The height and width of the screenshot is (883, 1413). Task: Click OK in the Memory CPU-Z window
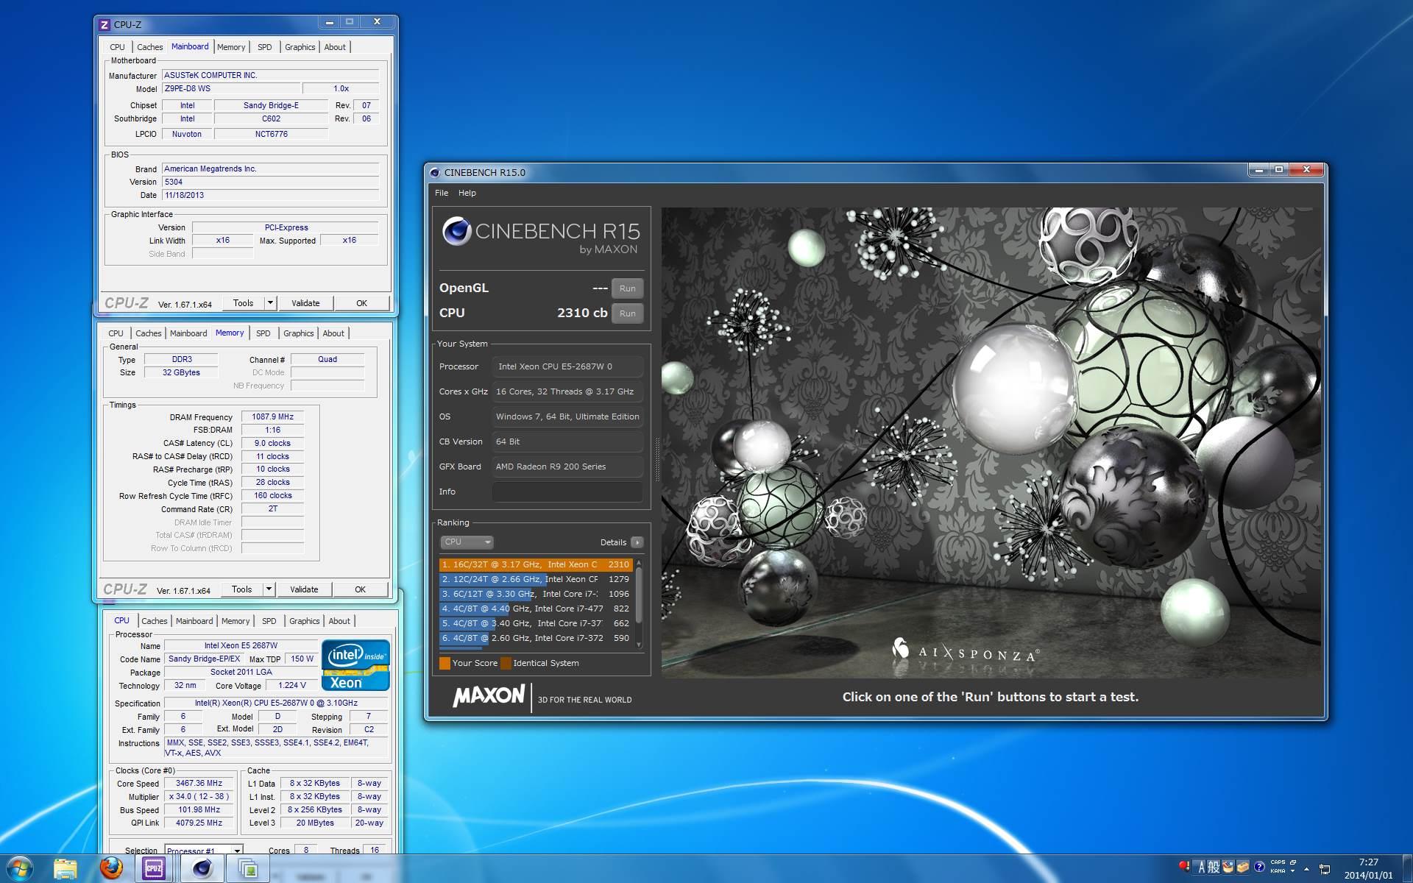point(360,589)
